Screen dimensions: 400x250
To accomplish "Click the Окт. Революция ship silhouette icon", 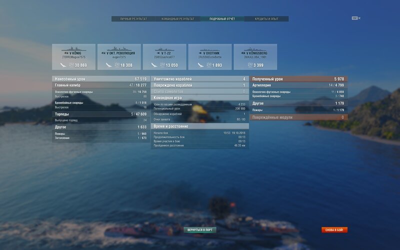I will tap(119, 49).
